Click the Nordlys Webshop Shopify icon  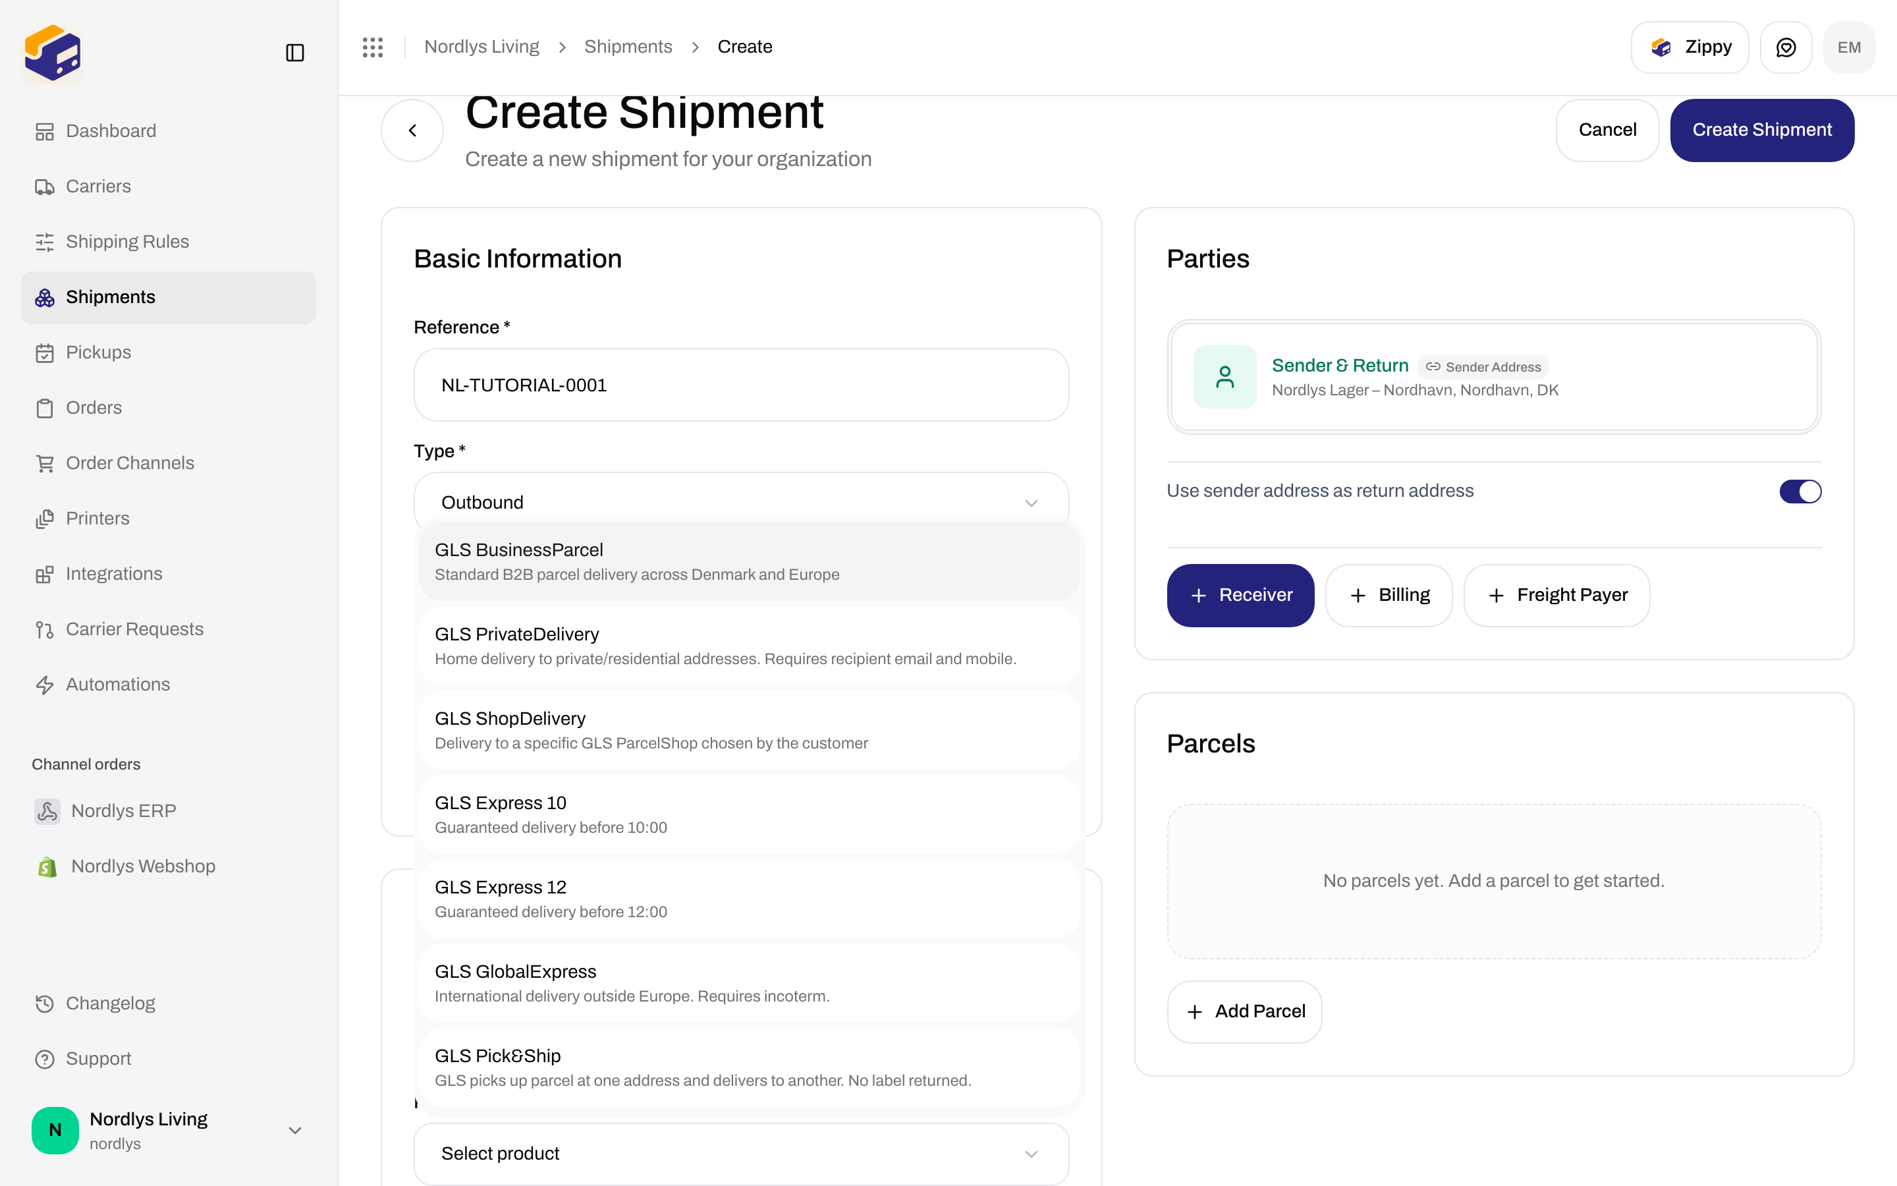tap(47, 866)
